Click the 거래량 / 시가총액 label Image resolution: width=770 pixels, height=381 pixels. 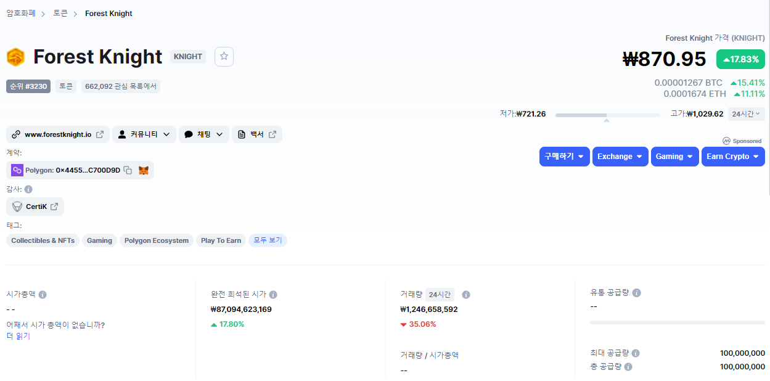tap(430, 355)
